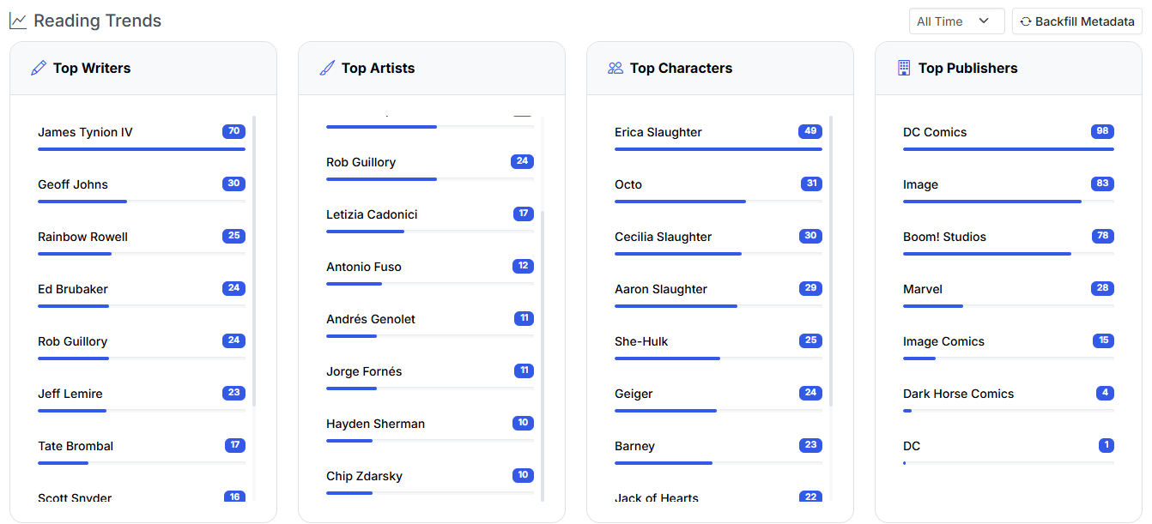Click the chevron arrow on the All Time selector
Image resolution: width=1152 pixels, height=524 pixels.
[983, 21]
